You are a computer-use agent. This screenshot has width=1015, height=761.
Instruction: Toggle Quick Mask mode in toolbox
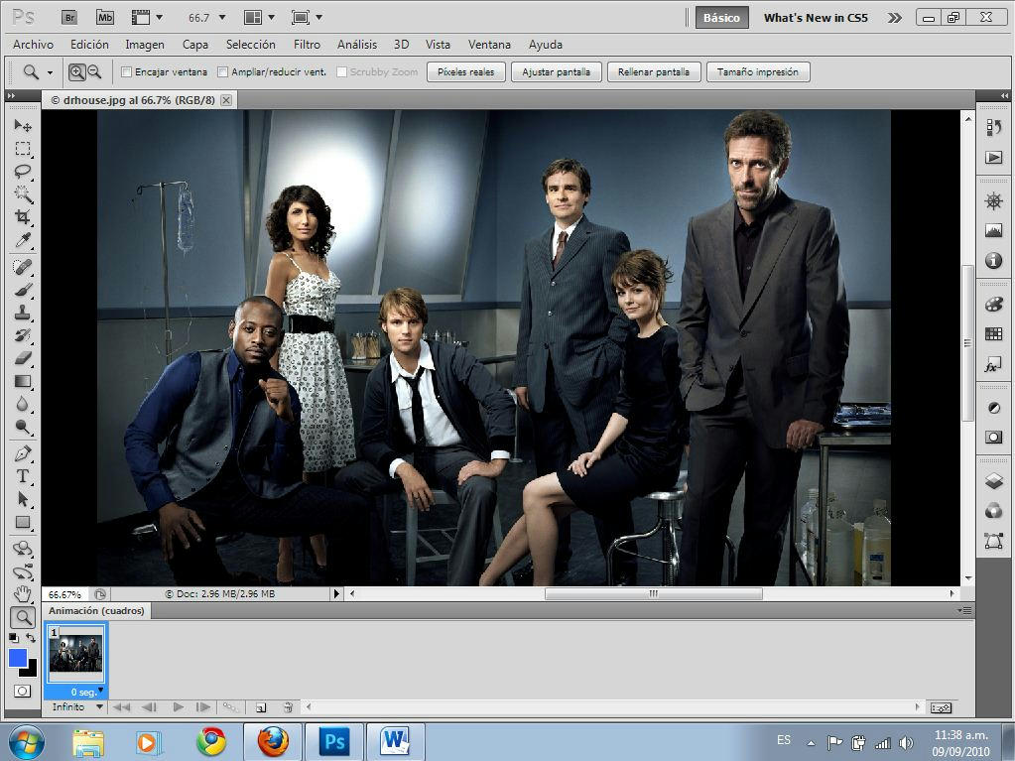pos(22,692)
